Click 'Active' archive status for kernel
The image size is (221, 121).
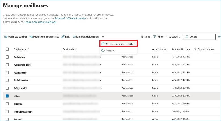[155, 119]
